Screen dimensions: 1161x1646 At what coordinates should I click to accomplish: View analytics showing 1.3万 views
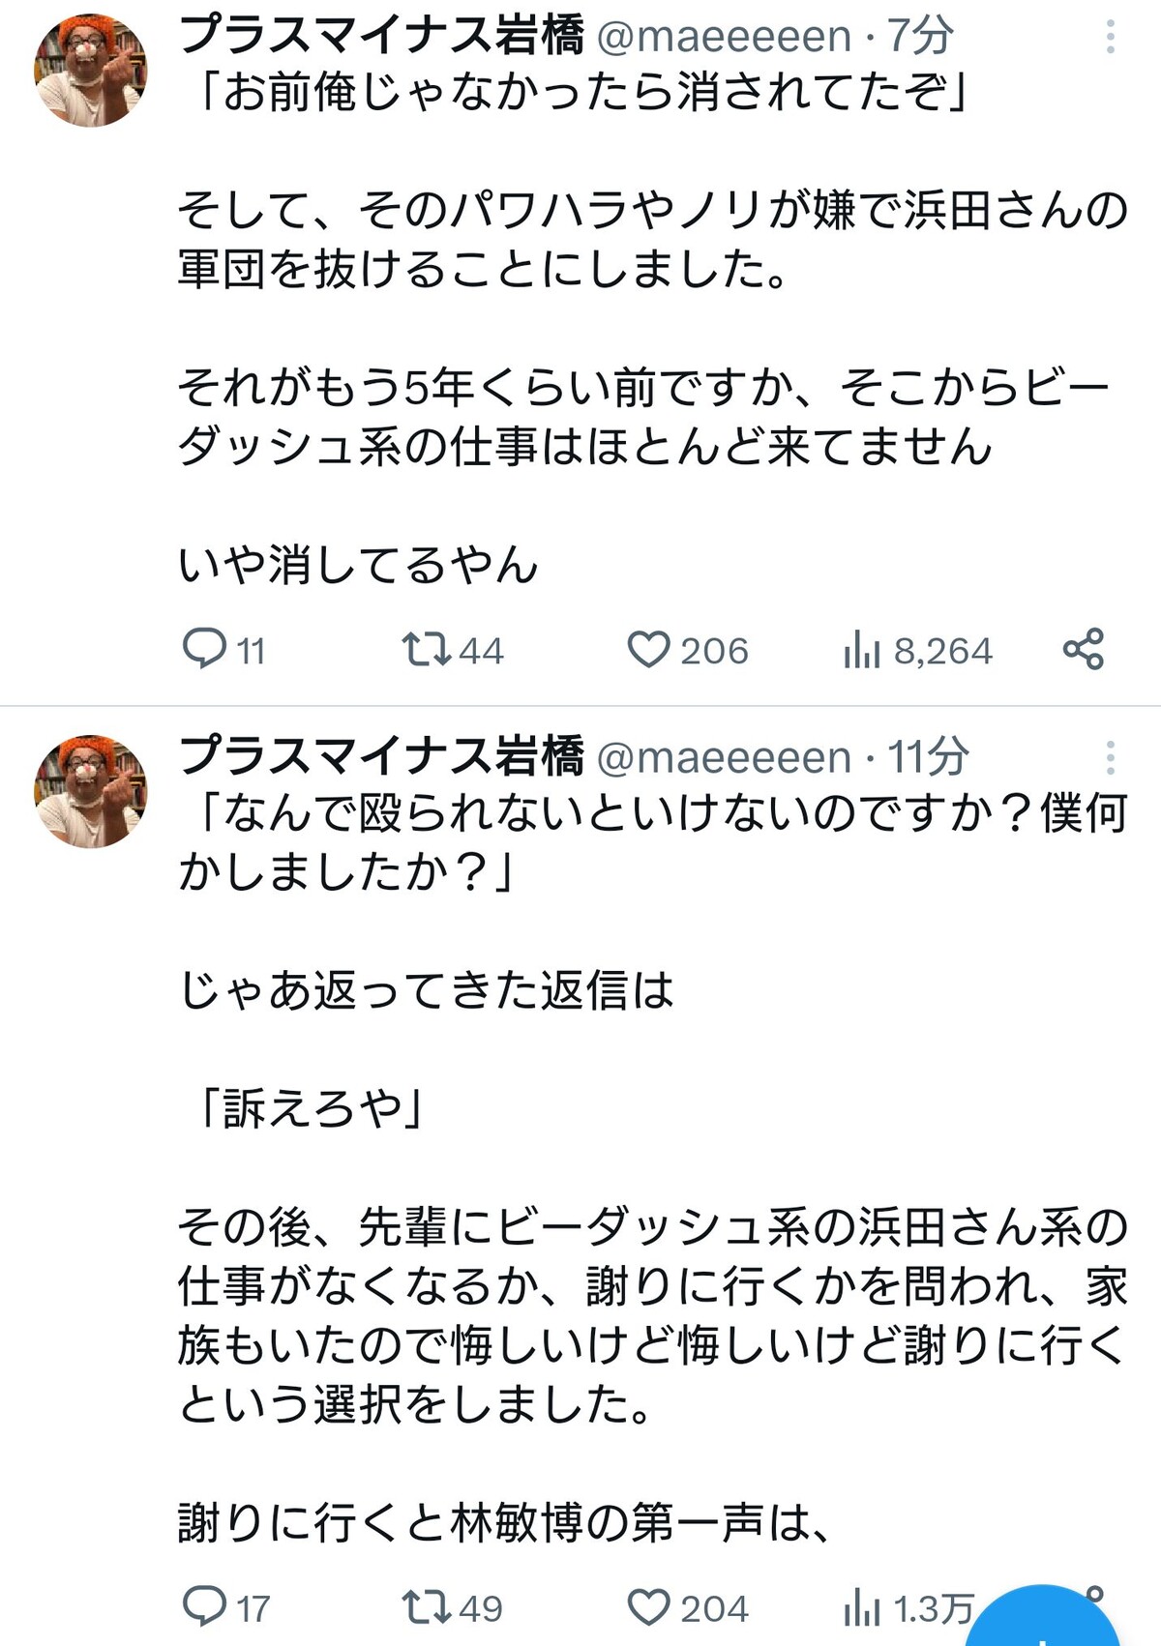pos(908,1607)
